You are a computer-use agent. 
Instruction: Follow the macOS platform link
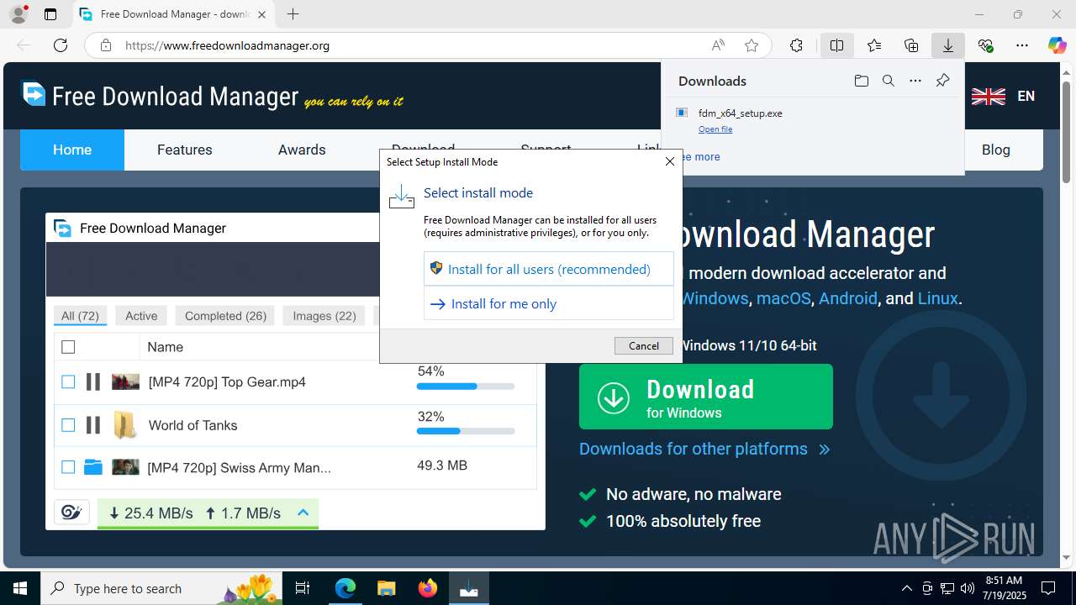coord(783,298)
